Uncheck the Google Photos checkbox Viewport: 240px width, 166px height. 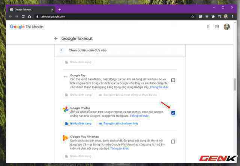(x=173, y=113)
